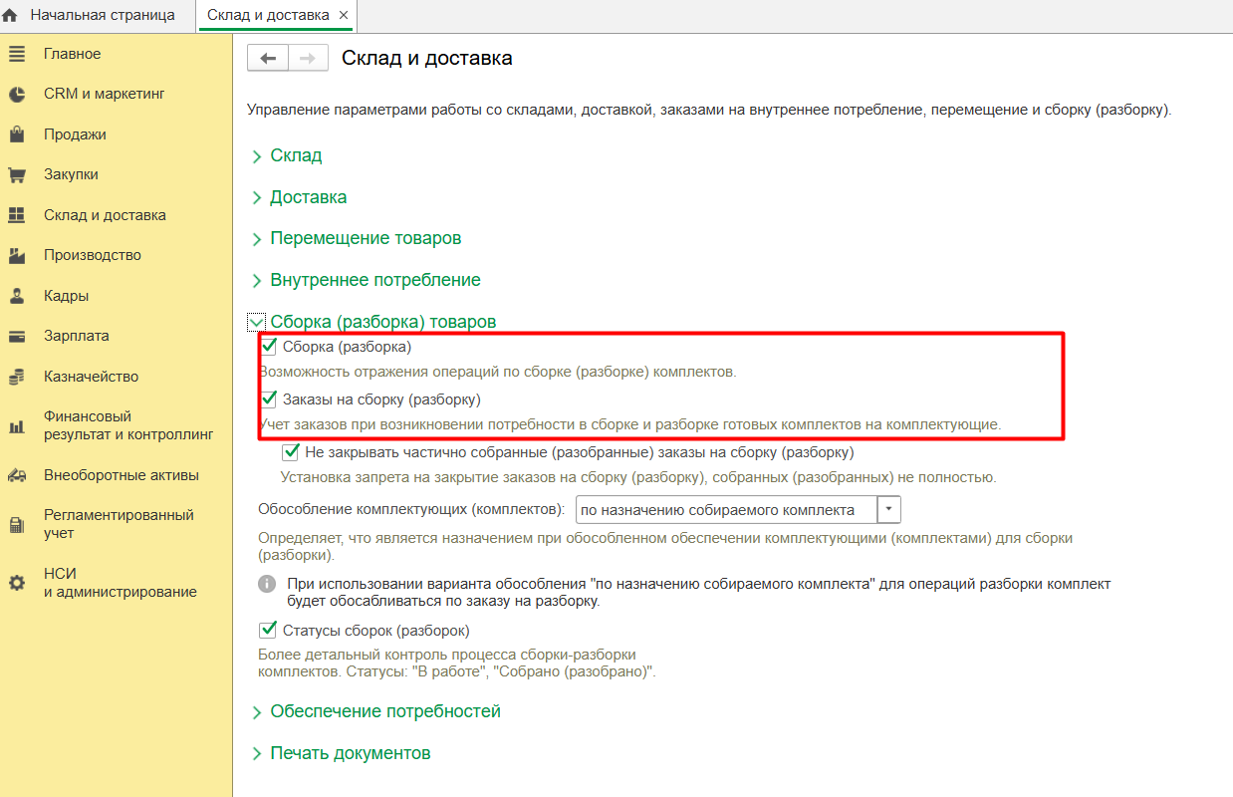Image resolution: width=1233 pixels, height=797 pixels.
Task: Click the CRM и маркетинг pie chart icon
Action: [17, 95]
